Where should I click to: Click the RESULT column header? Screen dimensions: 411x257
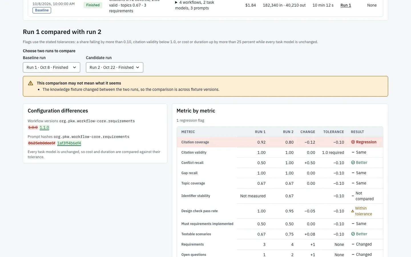coord(357,132)
